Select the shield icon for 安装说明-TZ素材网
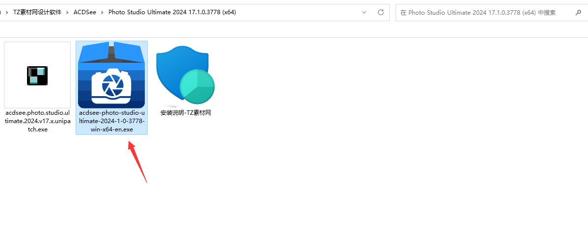 coord(186,75)
